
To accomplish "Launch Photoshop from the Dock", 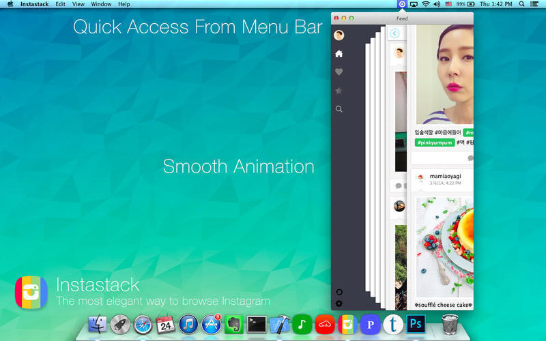I will [416, 324].
